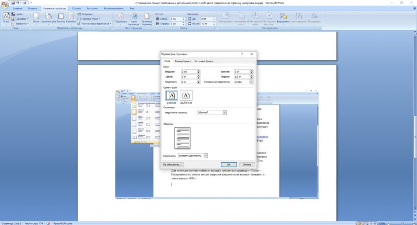Open the Эффекты theme effects menu

pyautogui.click(x=20, y=24)
